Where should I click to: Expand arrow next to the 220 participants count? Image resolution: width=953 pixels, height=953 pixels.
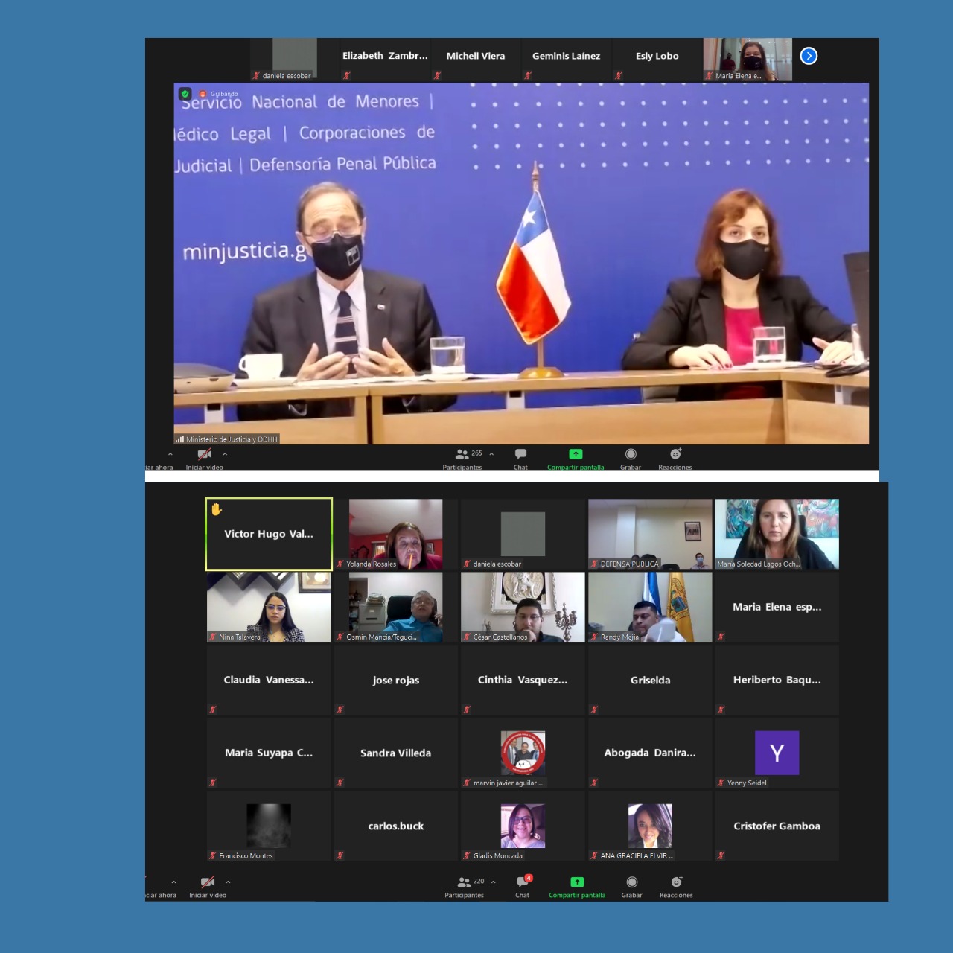click(493, 882)
